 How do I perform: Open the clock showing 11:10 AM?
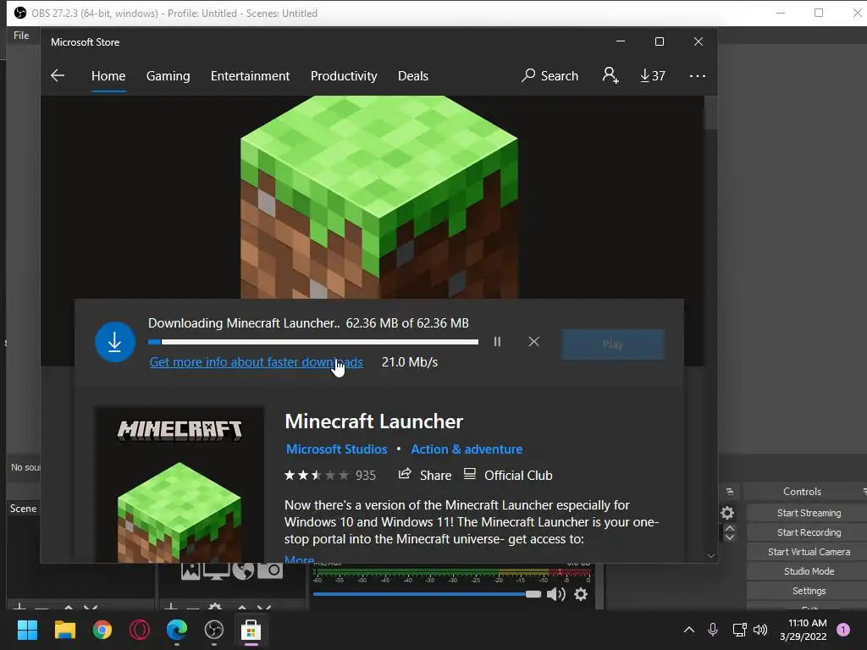(x=803, y=630)
